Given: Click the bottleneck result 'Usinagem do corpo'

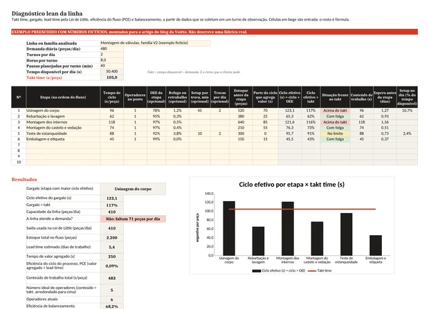Looking at the screenshot, I should point(133,189).
